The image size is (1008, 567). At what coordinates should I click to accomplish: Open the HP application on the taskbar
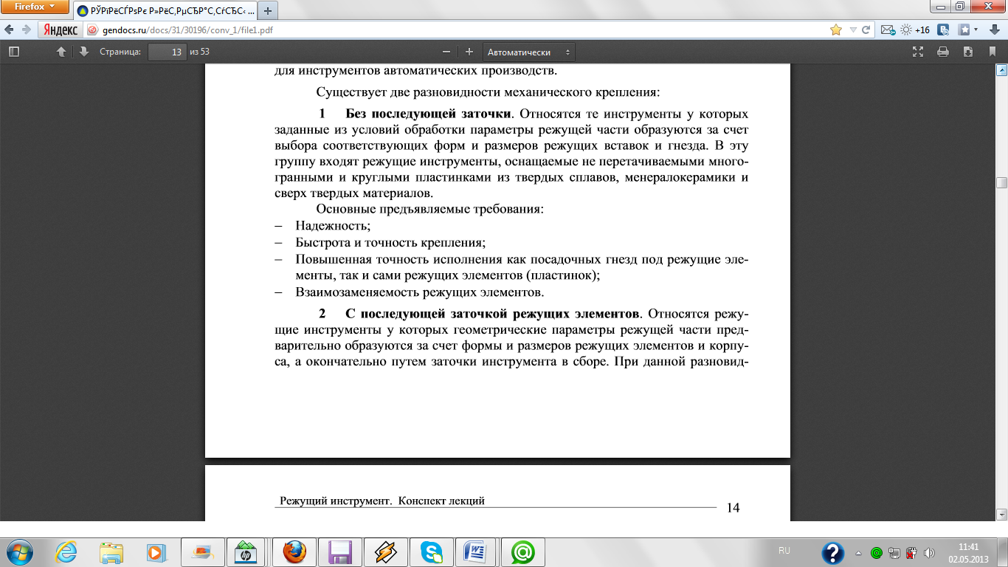(x=245, y=551)
